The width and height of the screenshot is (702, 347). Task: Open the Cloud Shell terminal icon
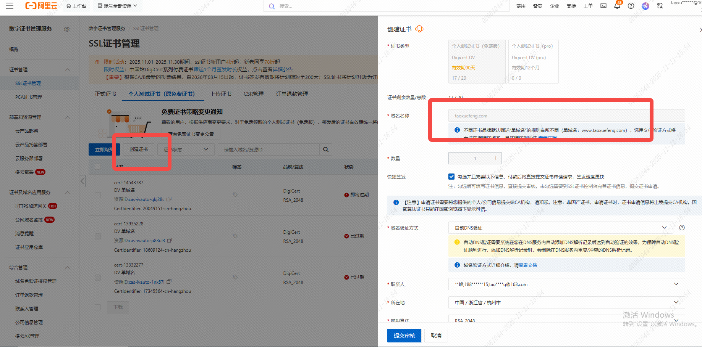coord(603,6)
